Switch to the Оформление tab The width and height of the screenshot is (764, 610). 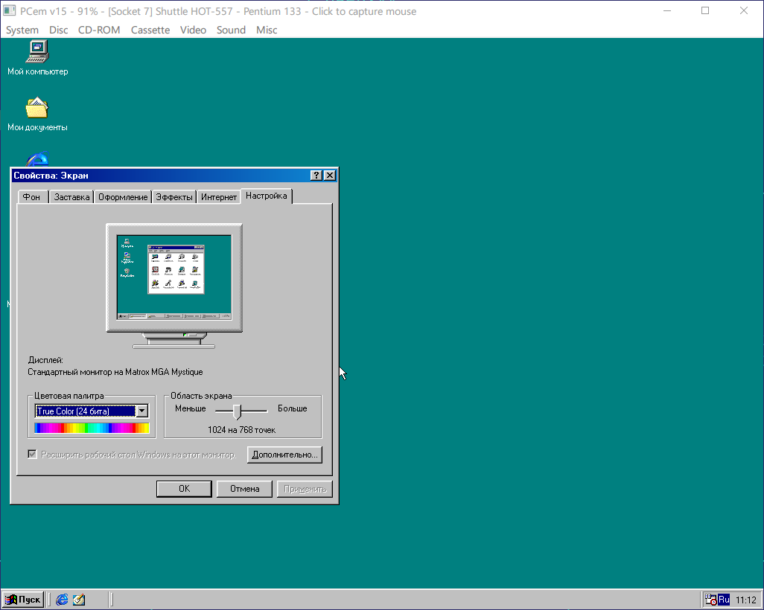[123, 197]
